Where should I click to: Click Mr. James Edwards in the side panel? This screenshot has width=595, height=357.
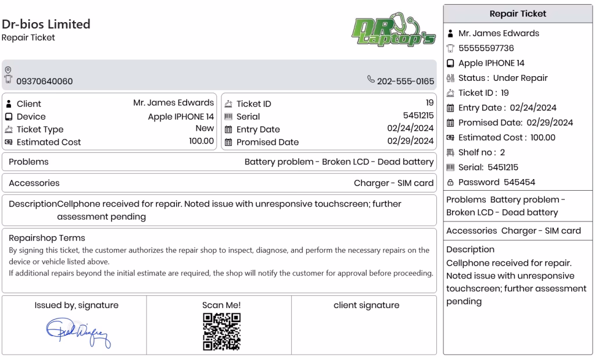499,33
